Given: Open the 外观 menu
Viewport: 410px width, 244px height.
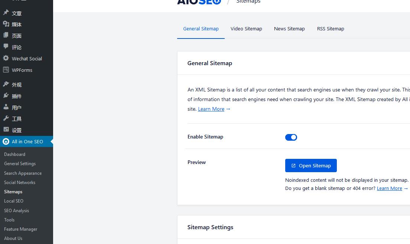Looking at the screenshot, I should click(x=26, y=85).
